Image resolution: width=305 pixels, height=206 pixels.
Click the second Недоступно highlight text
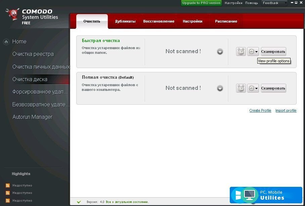pyautogui.click(x=22, y=193)
